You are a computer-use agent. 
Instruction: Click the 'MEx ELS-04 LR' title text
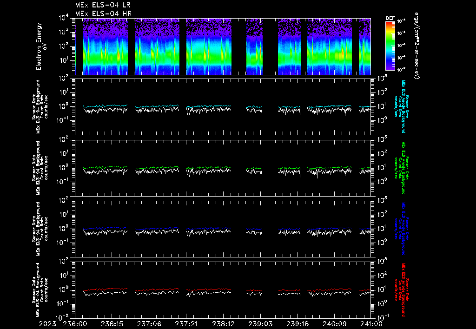(x=103, y=5)
